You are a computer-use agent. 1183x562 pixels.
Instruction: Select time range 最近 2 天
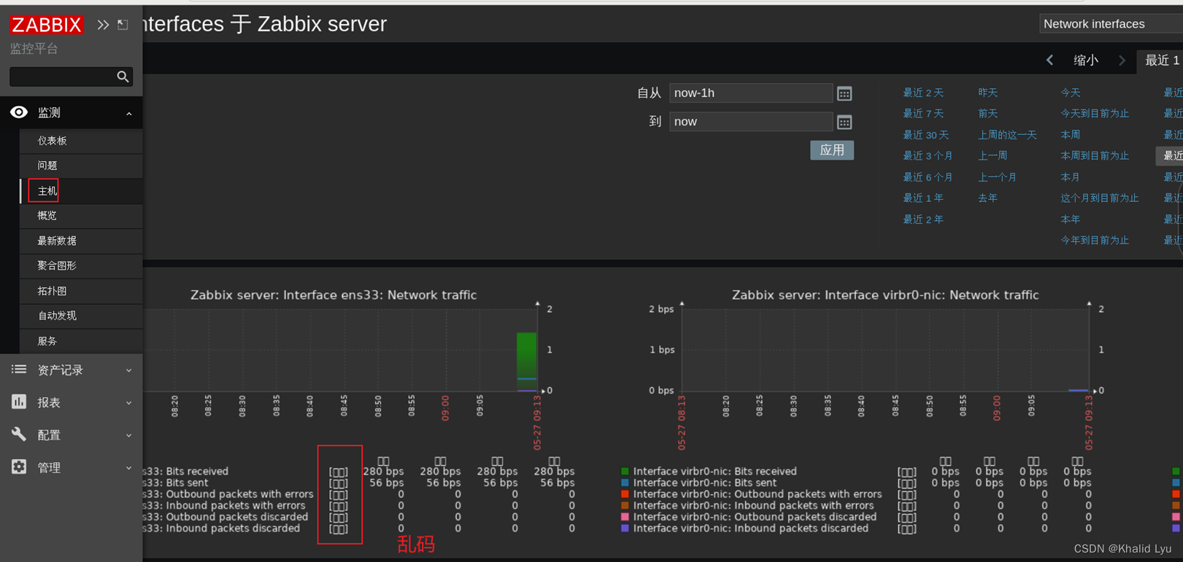[x=923, y=93]
